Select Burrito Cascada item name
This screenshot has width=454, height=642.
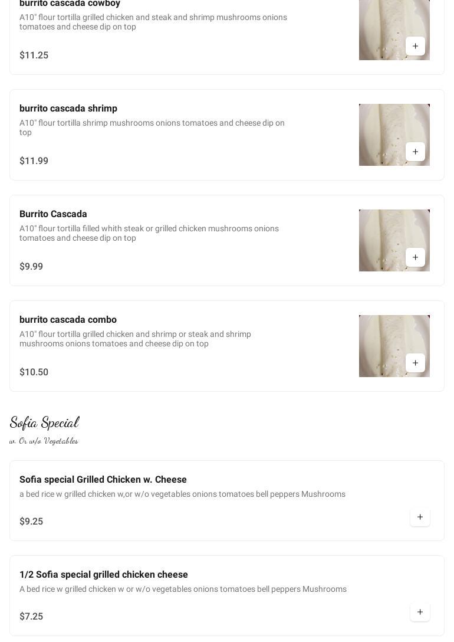(53, 214)
